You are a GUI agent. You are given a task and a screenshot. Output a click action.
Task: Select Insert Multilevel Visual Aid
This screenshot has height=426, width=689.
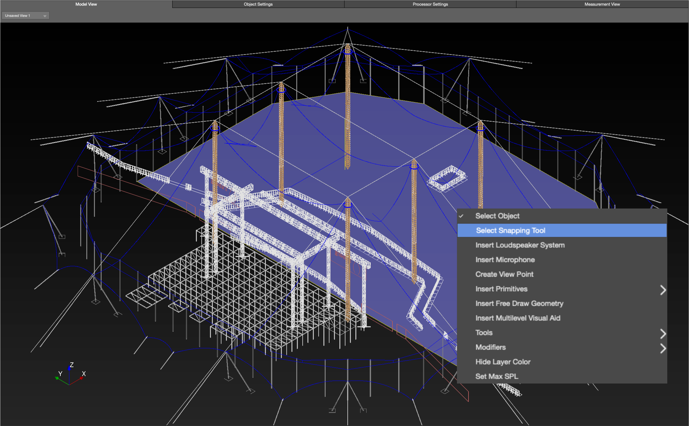coord(562,318)
